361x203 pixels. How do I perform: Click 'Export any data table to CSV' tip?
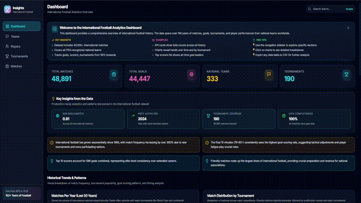[x=282, y=55]
